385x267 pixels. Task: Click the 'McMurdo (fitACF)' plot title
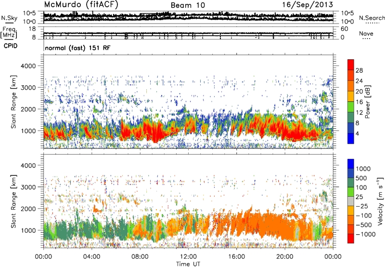pyautogui.click(x=81, y=5)
